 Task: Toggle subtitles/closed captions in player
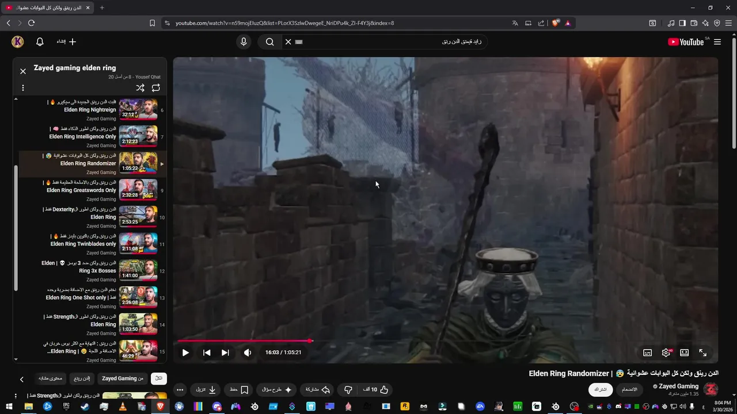tap(647, 352)
